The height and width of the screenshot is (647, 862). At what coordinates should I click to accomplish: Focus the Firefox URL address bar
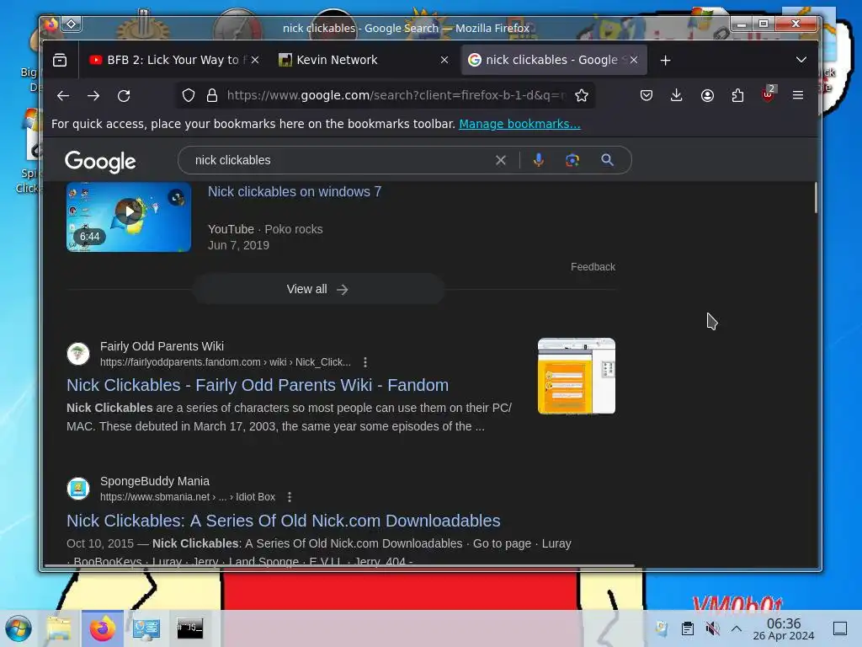(x=396, y=96)
